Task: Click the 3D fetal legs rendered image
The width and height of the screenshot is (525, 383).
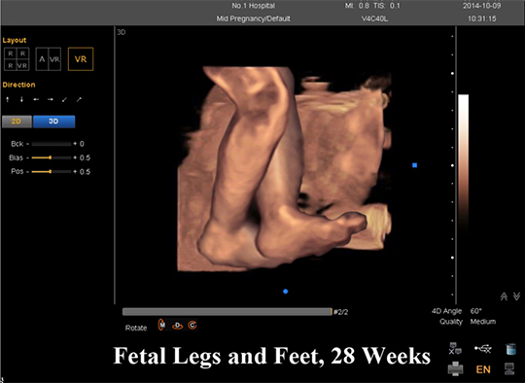Action: (x=285, y=169)
